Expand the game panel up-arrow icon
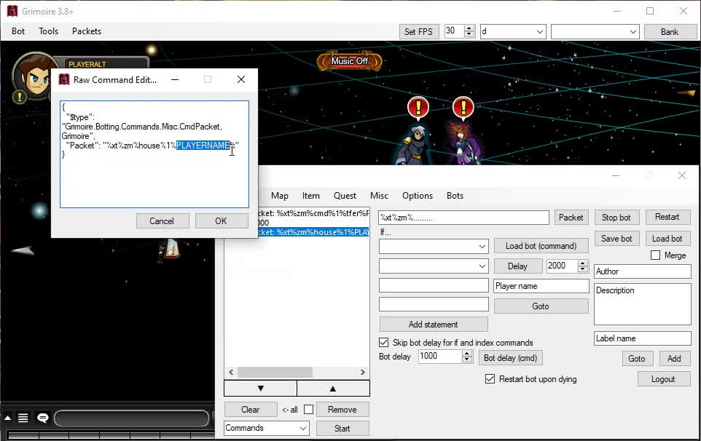Screen dimensions: 701x441 7,418
